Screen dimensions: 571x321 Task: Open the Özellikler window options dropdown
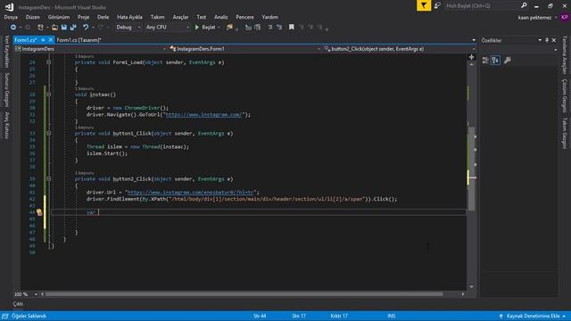pos(540,40)
